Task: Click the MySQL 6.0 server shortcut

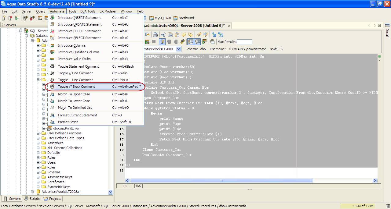Action: point(160,18)
